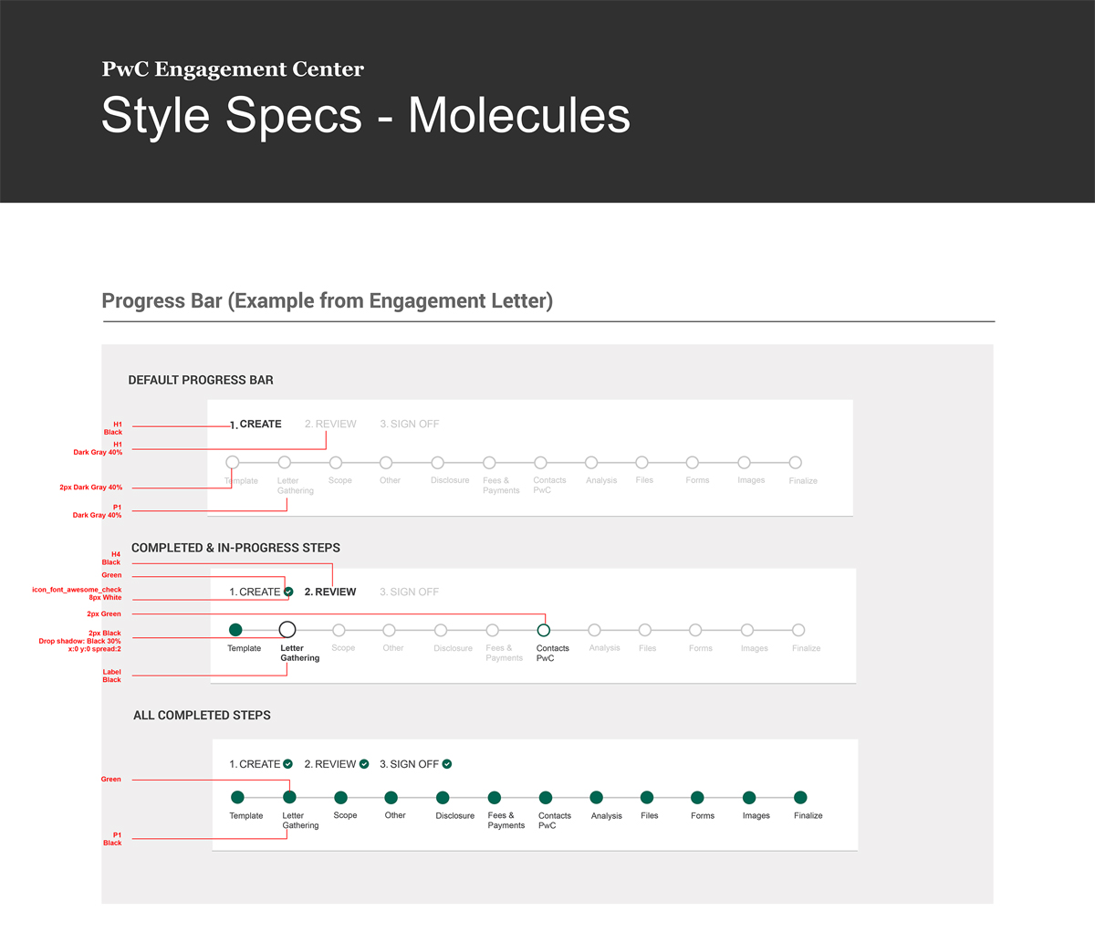The height and width of the screenshot is (933, 1095).
Task: Select Finalize circle in default progress bar
Action: tap(796, 463)
